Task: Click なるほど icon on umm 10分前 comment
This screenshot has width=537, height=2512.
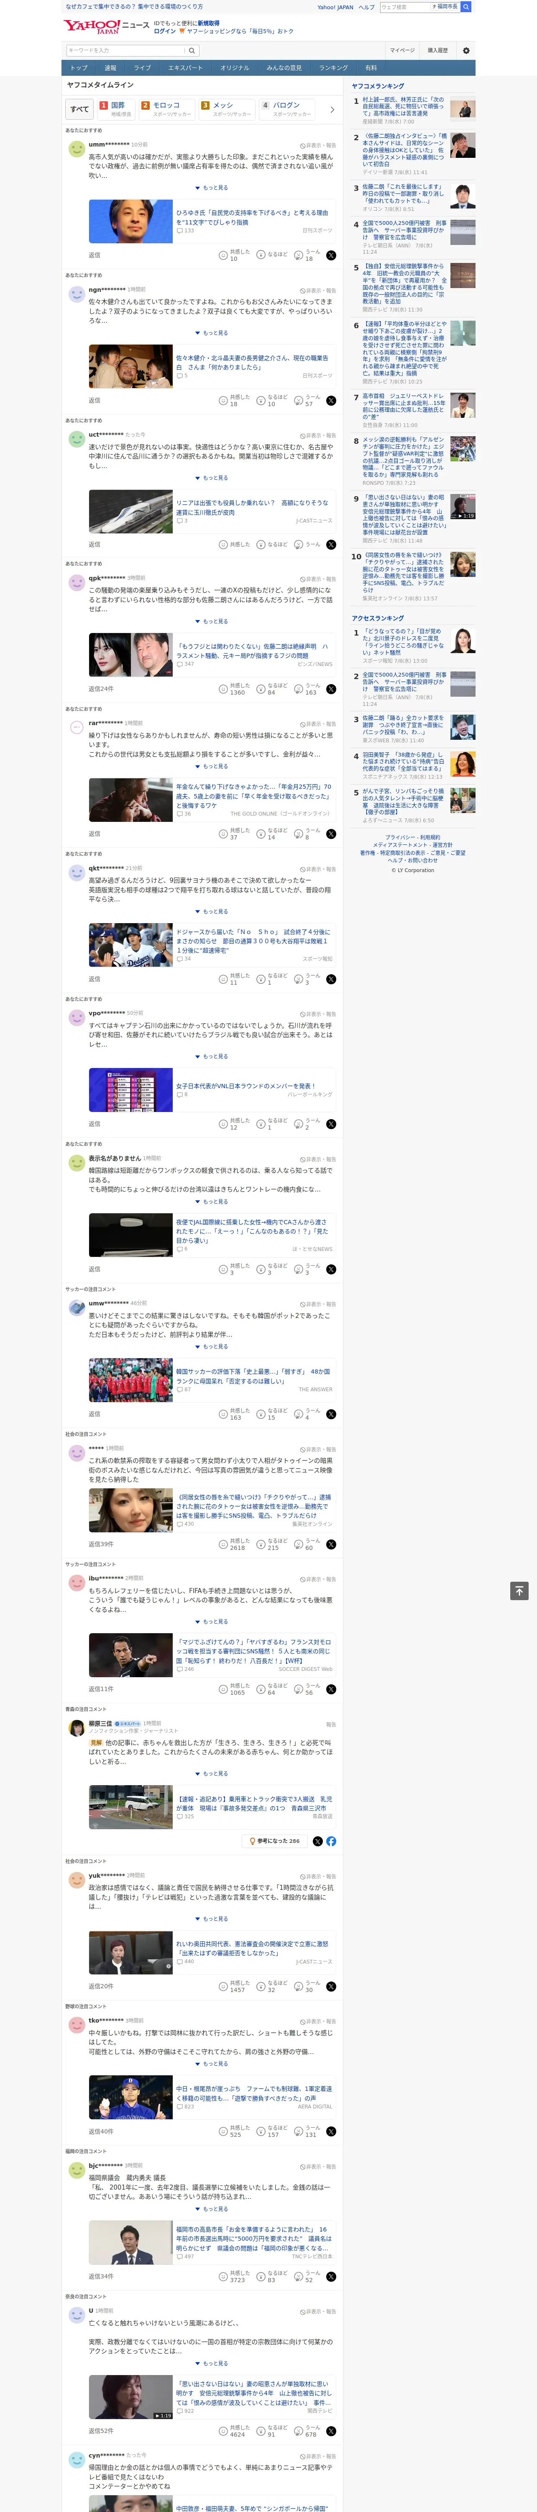Action: pyautogui.click(x=261, y=255)
